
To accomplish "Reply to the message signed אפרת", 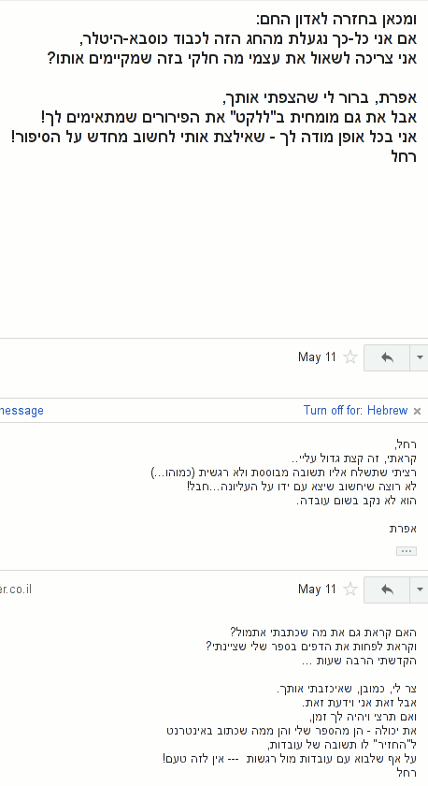I will tap(387, 357).
